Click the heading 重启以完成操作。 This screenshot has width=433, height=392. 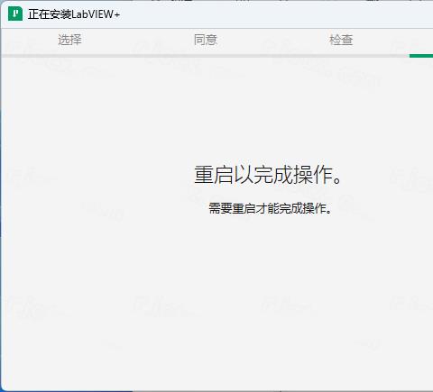pos(268,175)
